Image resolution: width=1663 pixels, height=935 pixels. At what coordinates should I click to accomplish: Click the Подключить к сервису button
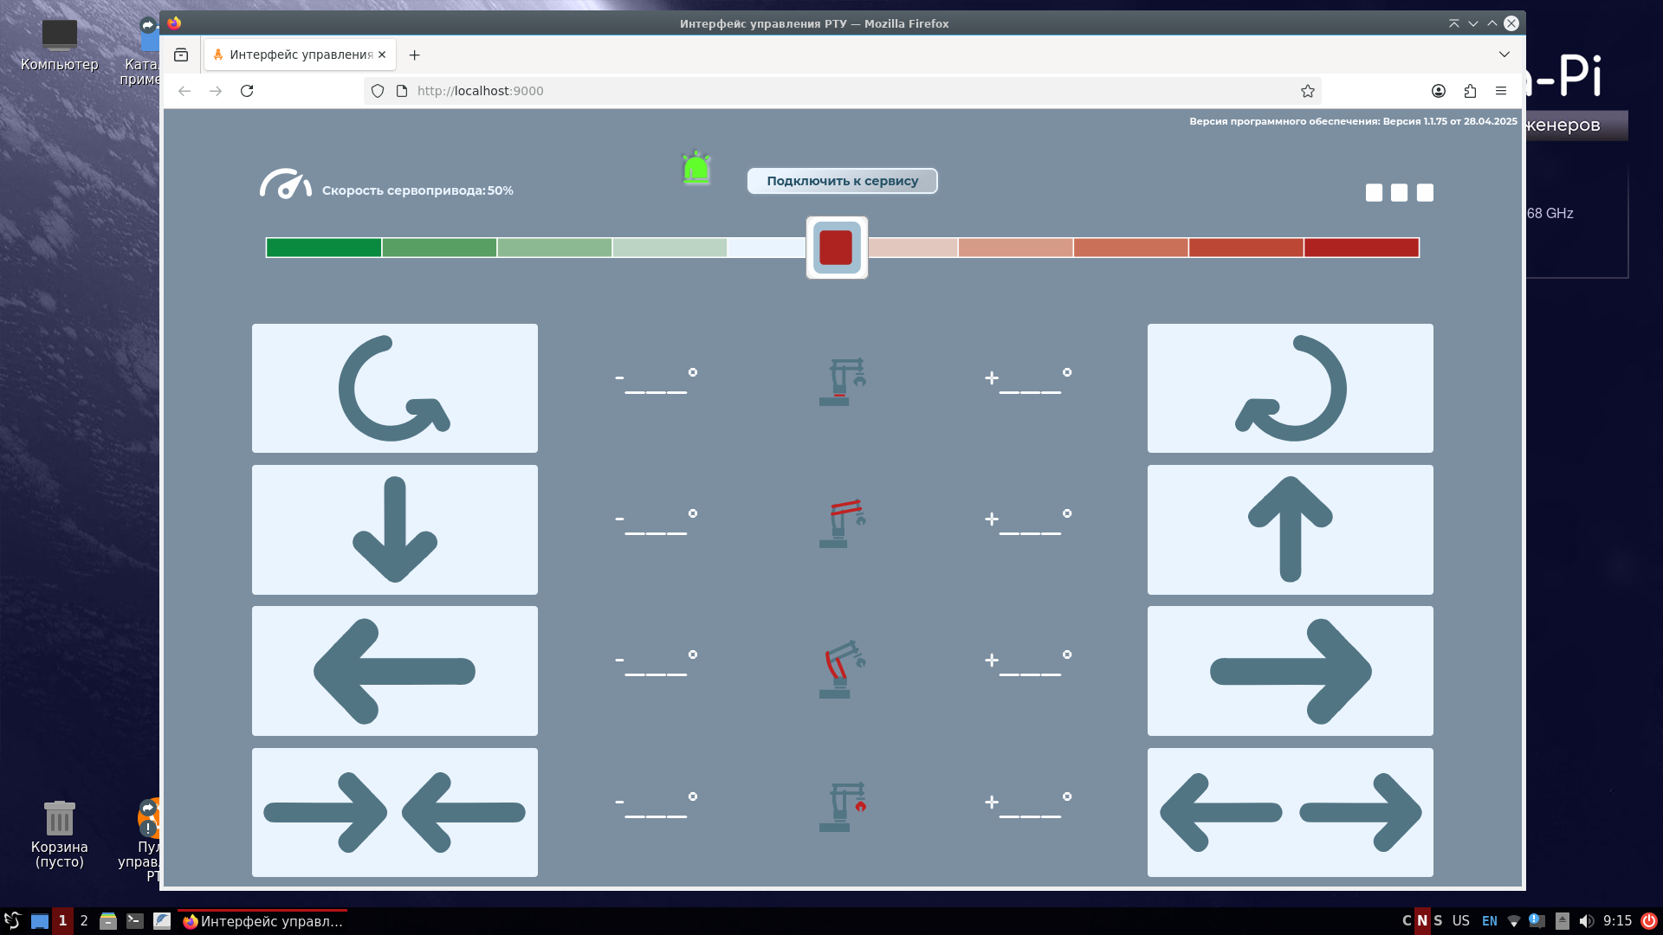(x=842, y=181)
